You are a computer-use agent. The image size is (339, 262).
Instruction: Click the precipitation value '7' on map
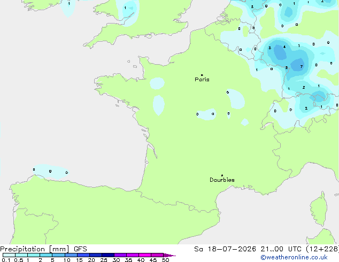point(302,67)
